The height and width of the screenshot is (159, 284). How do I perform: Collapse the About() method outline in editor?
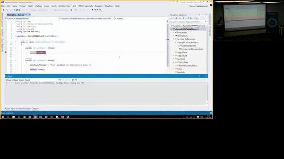tap(16, 61)
